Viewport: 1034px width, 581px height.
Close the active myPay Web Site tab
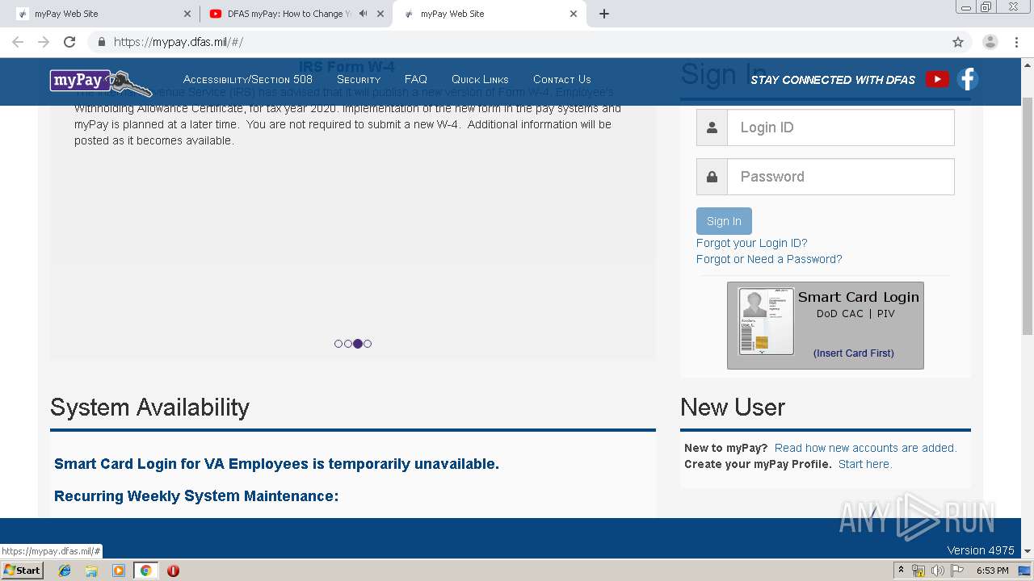(x=574, y=14)
